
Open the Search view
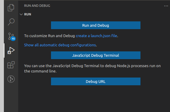point(11,22)
